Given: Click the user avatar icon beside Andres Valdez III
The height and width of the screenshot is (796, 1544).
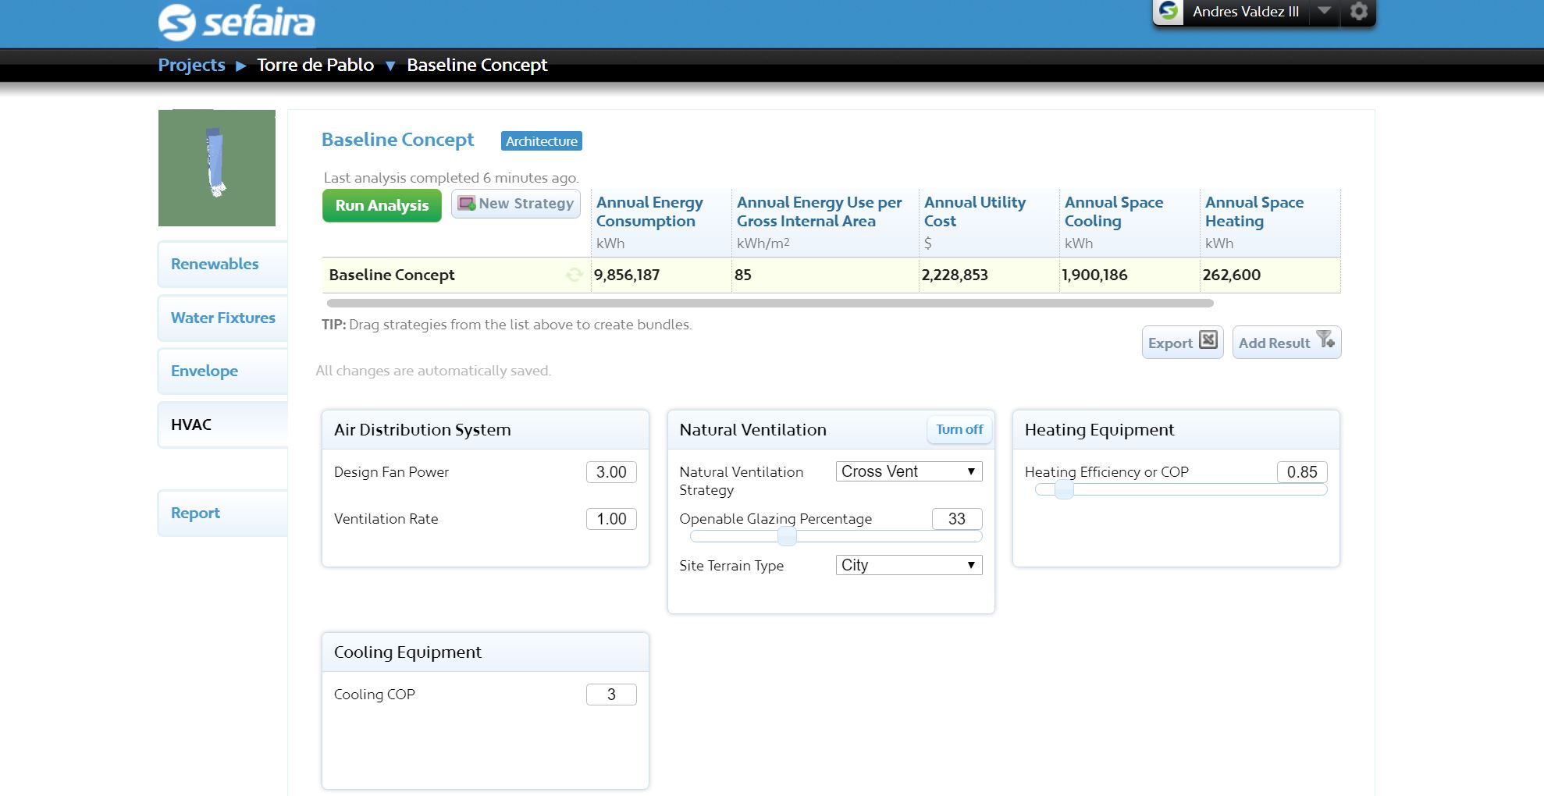Looking at the screenshot, I should click(1169, 12).
